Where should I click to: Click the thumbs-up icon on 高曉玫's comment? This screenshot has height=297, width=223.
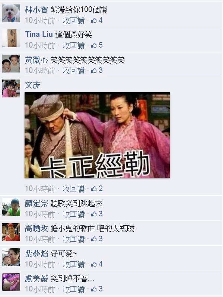pos(94,239)
